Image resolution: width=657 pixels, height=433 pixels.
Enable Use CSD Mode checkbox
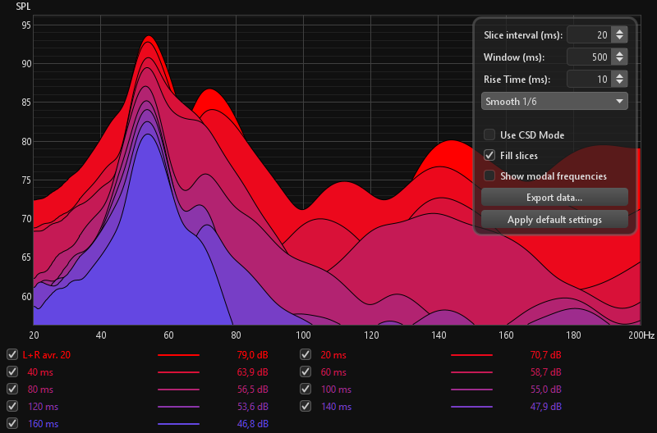489,135
